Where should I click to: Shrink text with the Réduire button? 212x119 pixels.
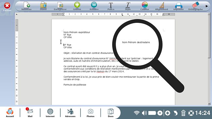tap(94, 6)
